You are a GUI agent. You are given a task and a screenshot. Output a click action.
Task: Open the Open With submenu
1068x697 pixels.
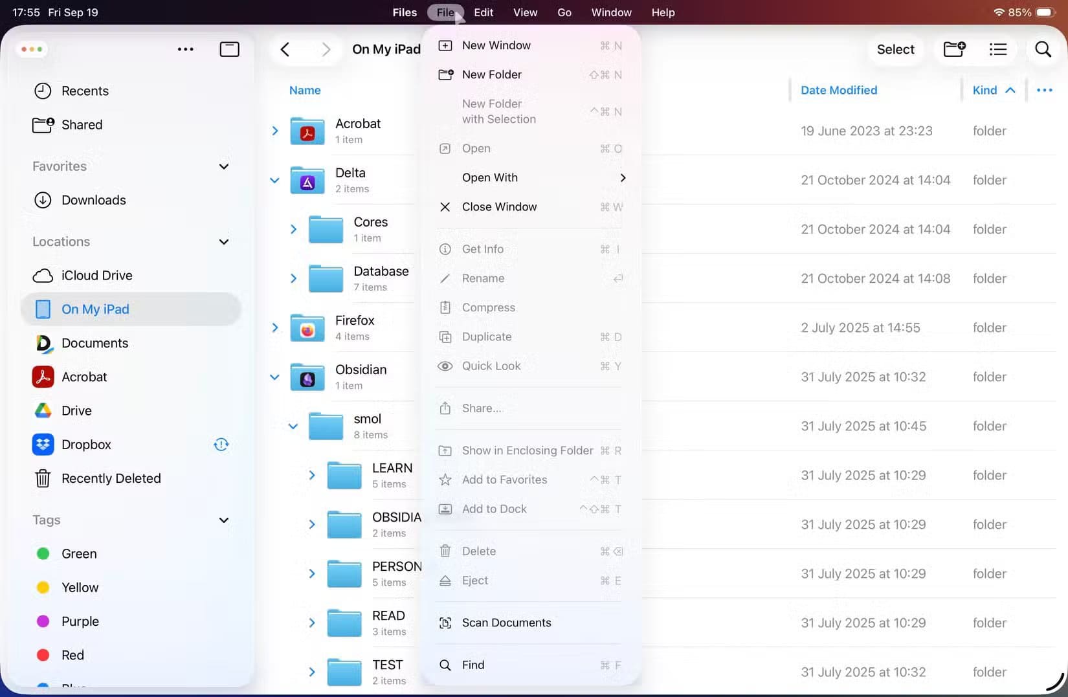click(x=531, y=177)
